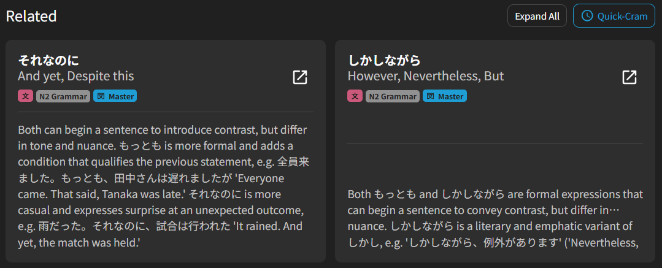Click the clock icon in Quick-Cram

[587, 16]
